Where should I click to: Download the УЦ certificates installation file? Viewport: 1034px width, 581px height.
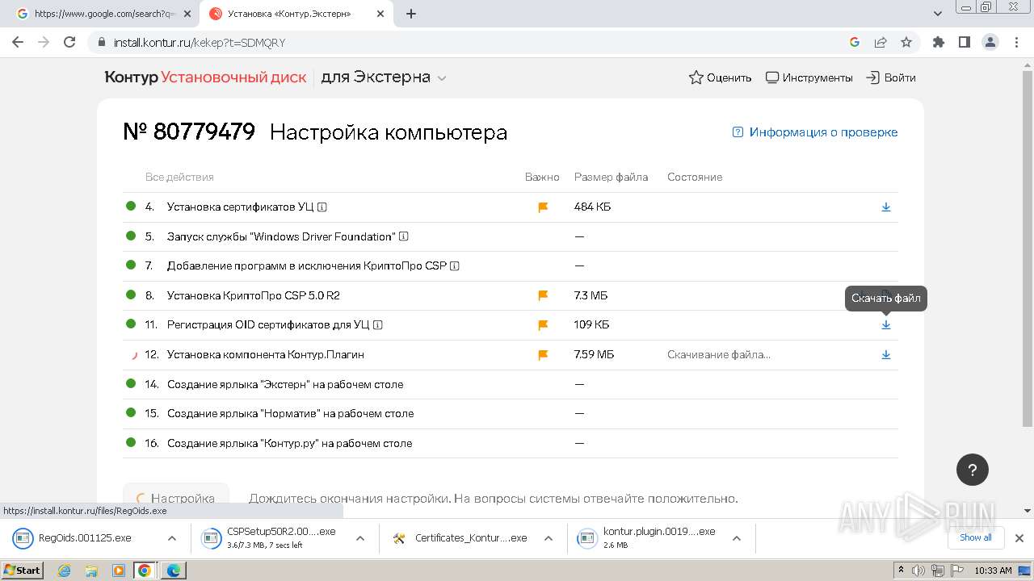(886, 207)
